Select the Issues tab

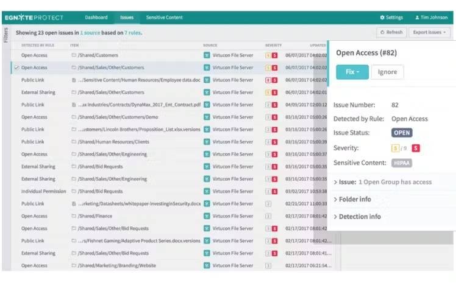coord(127,18)
